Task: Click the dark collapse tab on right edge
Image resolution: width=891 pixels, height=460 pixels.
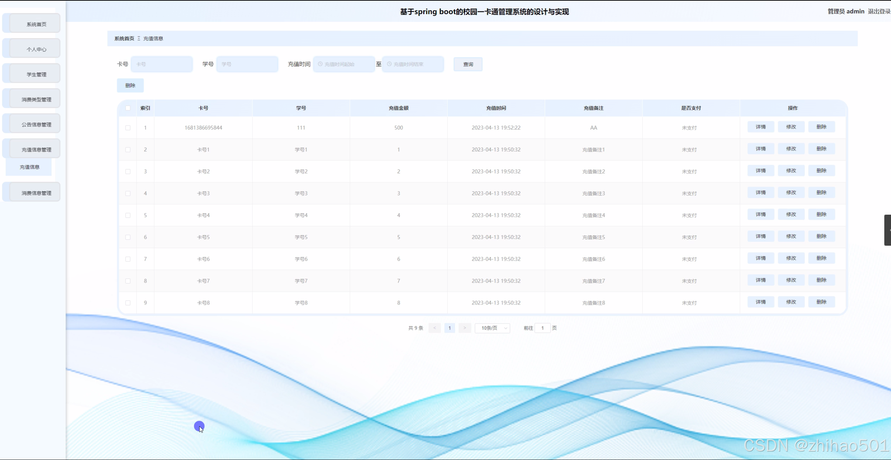Action: click(887, 230)
